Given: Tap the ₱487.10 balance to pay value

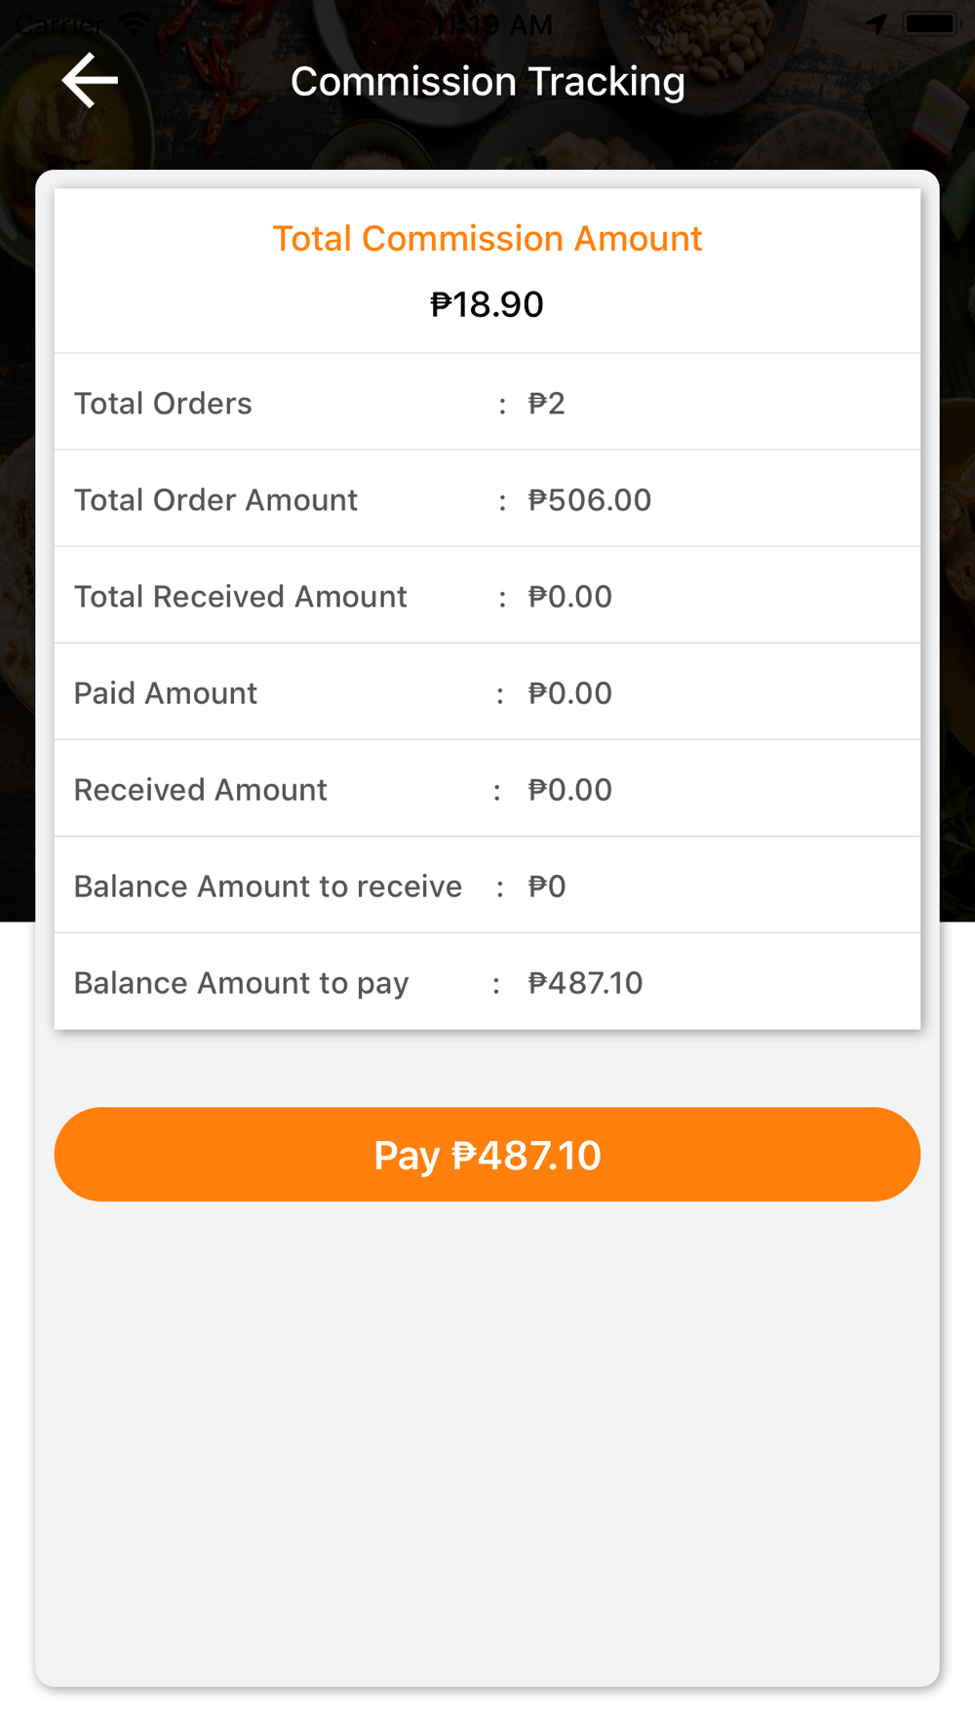Looking at the screenshot, I should point(585,983).
